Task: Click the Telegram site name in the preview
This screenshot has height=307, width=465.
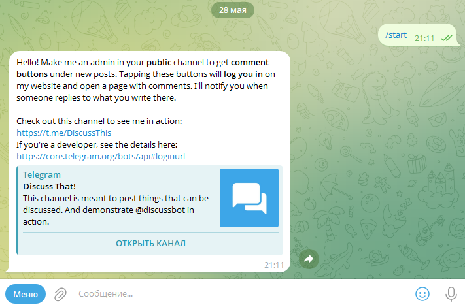Action: tap(42, 174)
